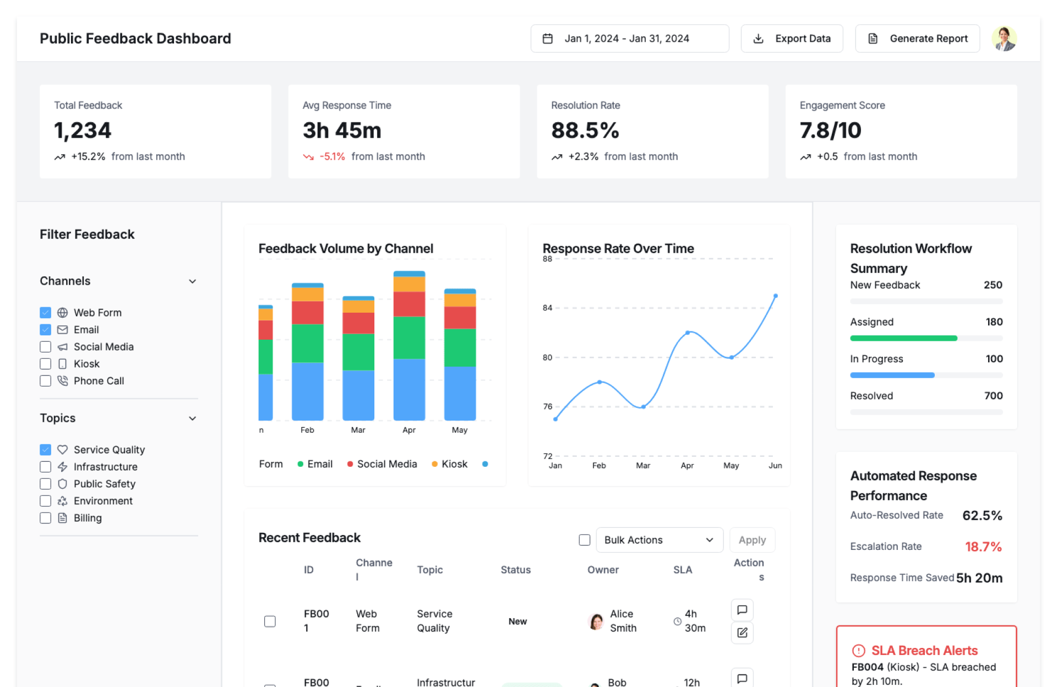Click the edit icon for FB001
Screen dimensions: 1057x687
742,633
